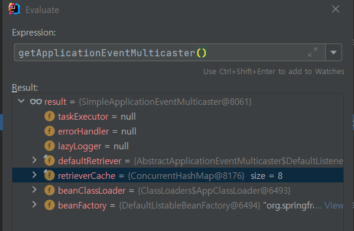This screenshot has height=231, width=354.
Task: Select the retrieverCache ConcurrentHashMap row
Action: point(178,175)
